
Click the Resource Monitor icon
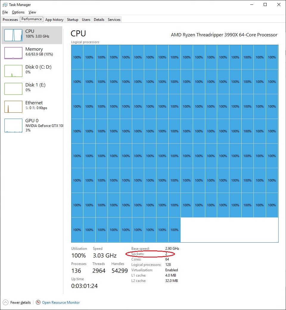pos(38,302)
